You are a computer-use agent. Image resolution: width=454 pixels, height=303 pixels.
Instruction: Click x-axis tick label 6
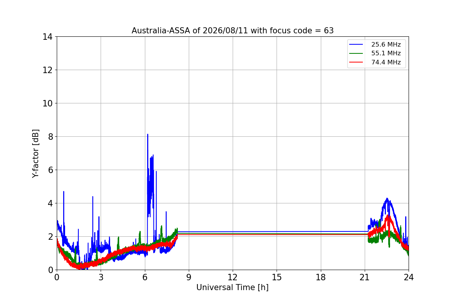145,277
